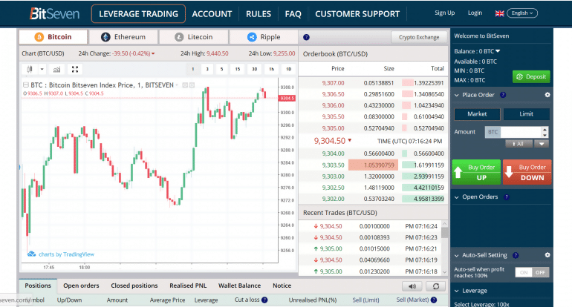Open Balance BTC currency dropdown
572x307 pixels.
click(498, 51)
